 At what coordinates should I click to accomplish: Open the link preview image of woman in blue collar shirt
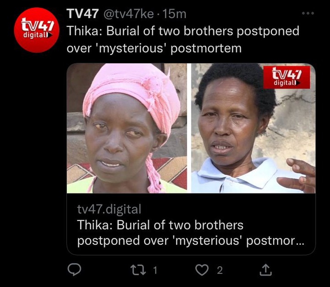(x=253, y=128)
